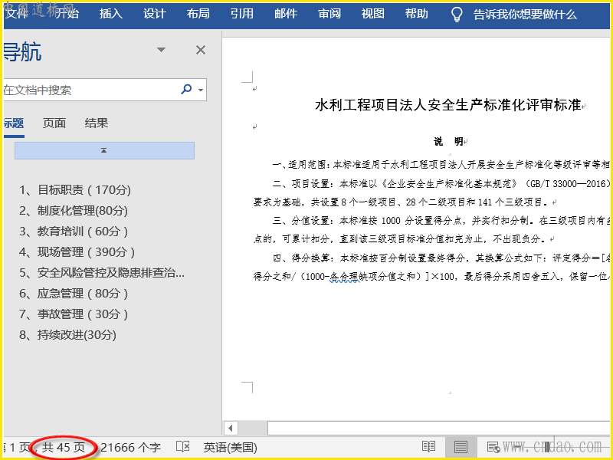Go to heading 2、制度化管理(80分)

pyautogui.click(x=74, y=211)
